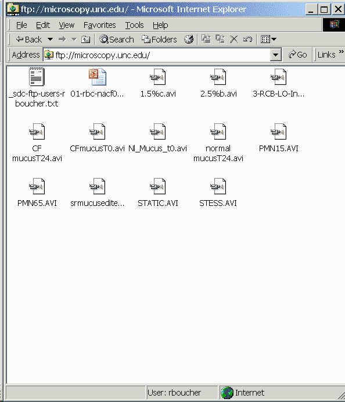Open the Views dropdown in toolbar
Viewport: 345px width, 402px height.
268,39
